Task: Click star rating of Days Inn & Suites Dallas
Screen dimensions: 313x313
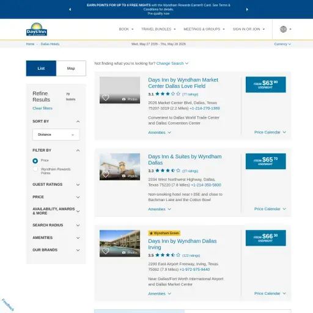Action: pyautogui.click(x=168, y=171)
